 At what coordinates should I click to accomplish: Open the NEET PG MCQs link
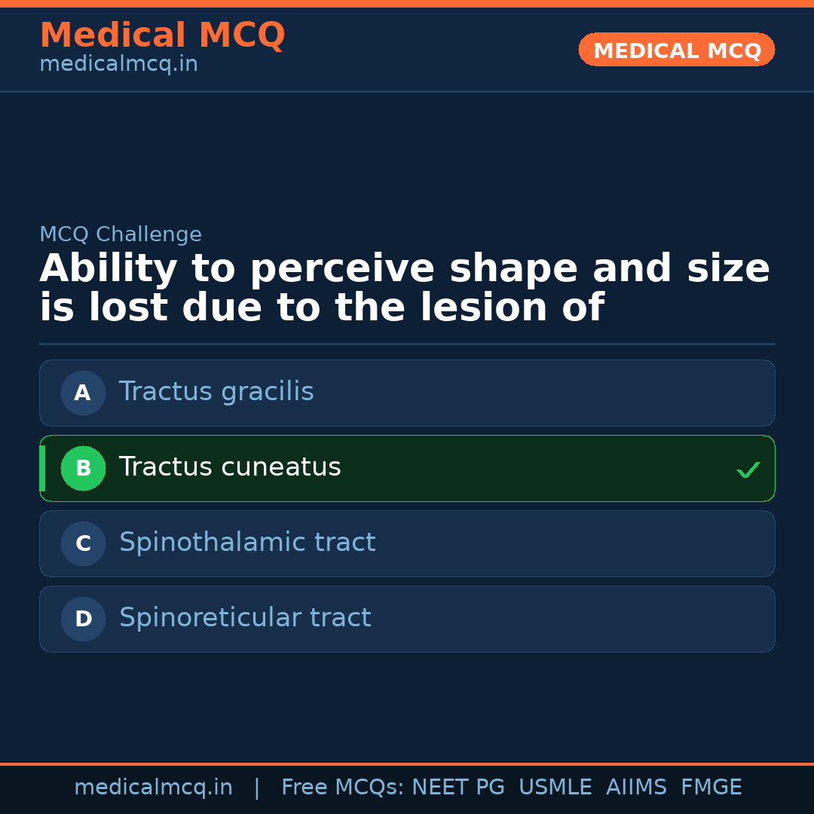click(x=457, y=787)
